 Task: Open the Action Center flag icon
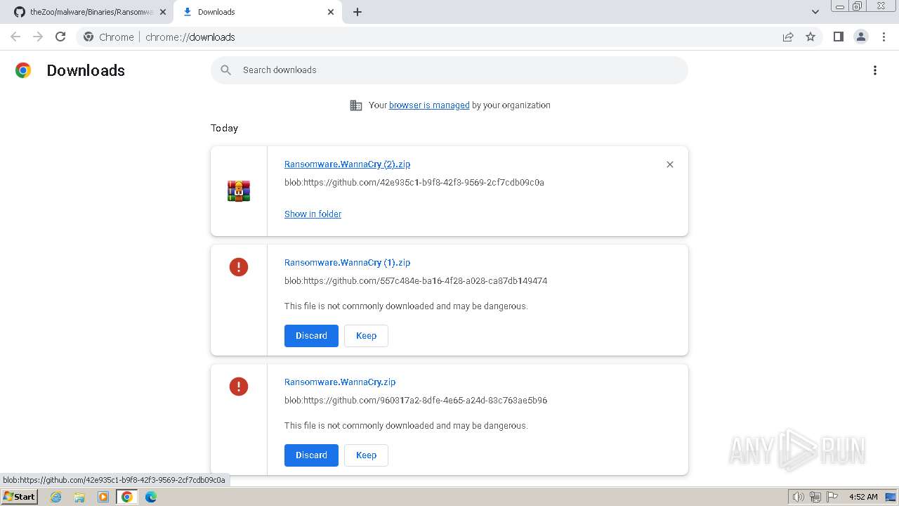(832, 497)
